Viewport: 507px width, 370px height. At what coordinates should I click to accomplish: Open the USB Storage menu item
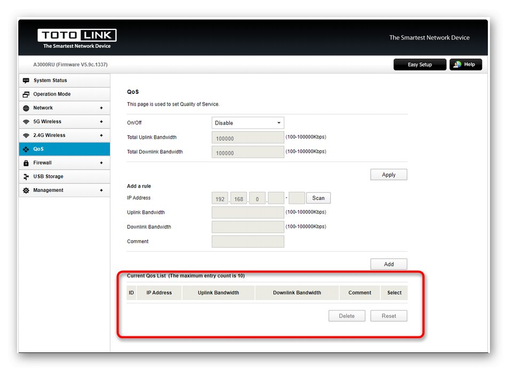coord(65,176)
